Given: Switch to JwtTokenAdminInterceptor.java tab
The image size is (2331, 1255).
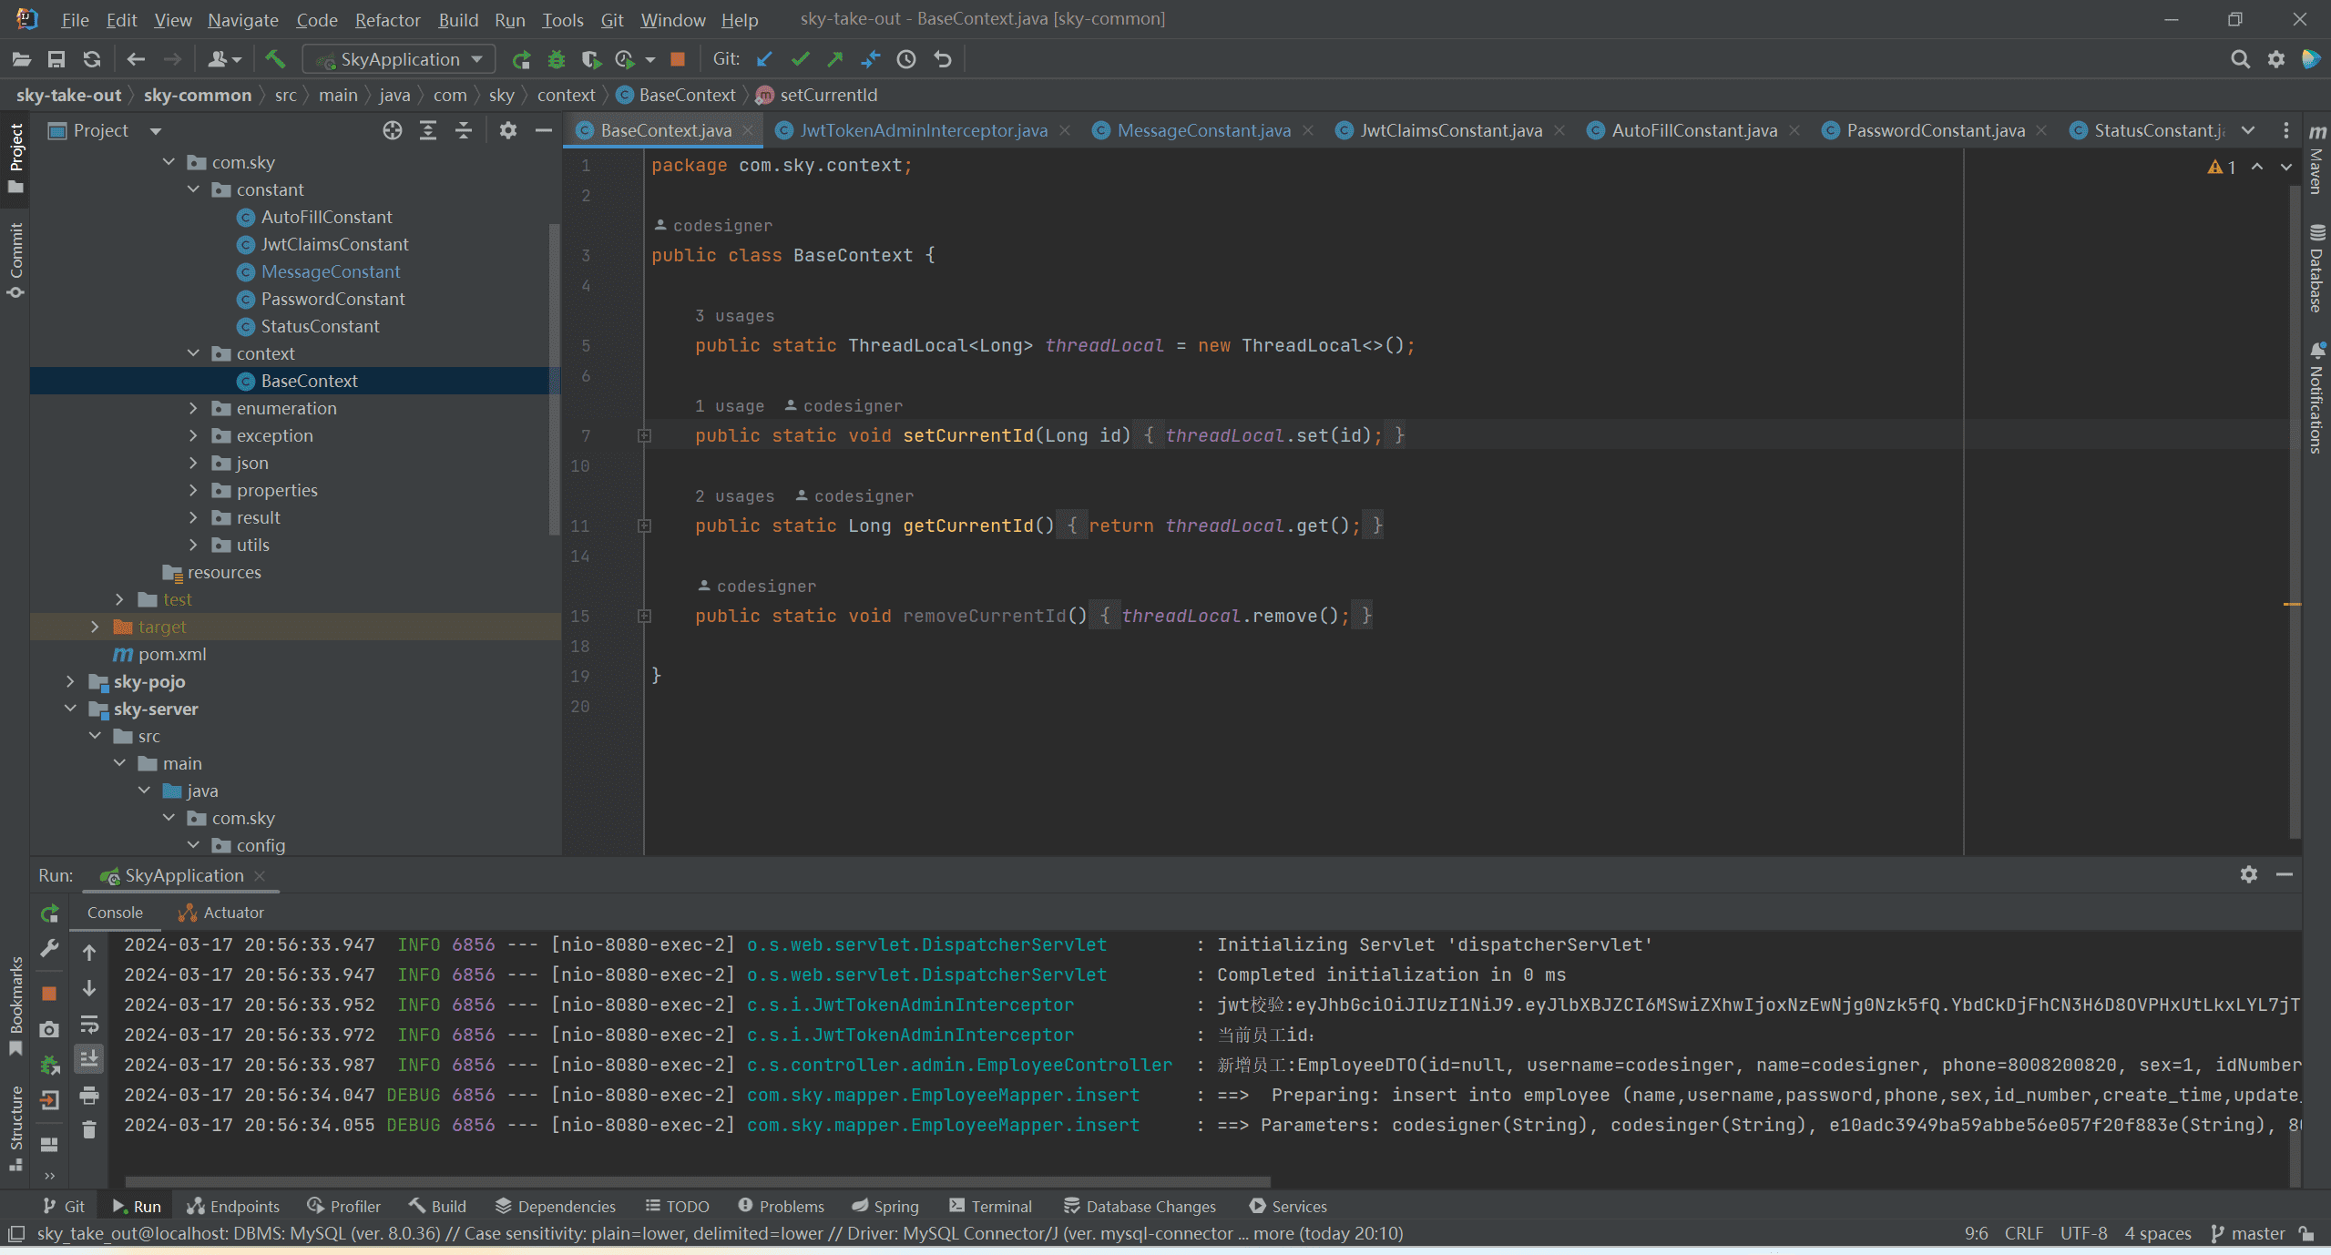Looking at the screenshot, I should (923, 130).
